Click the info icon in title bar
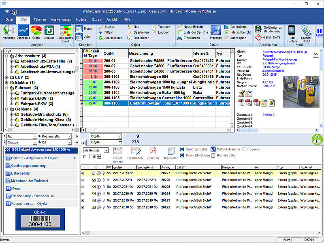The width and height of the screenshot is (324, 243). 14,12
